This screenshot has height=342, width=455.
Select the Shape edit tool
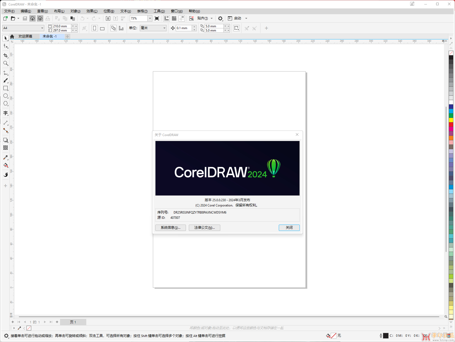pyautogui.click(x=6, y=46)
